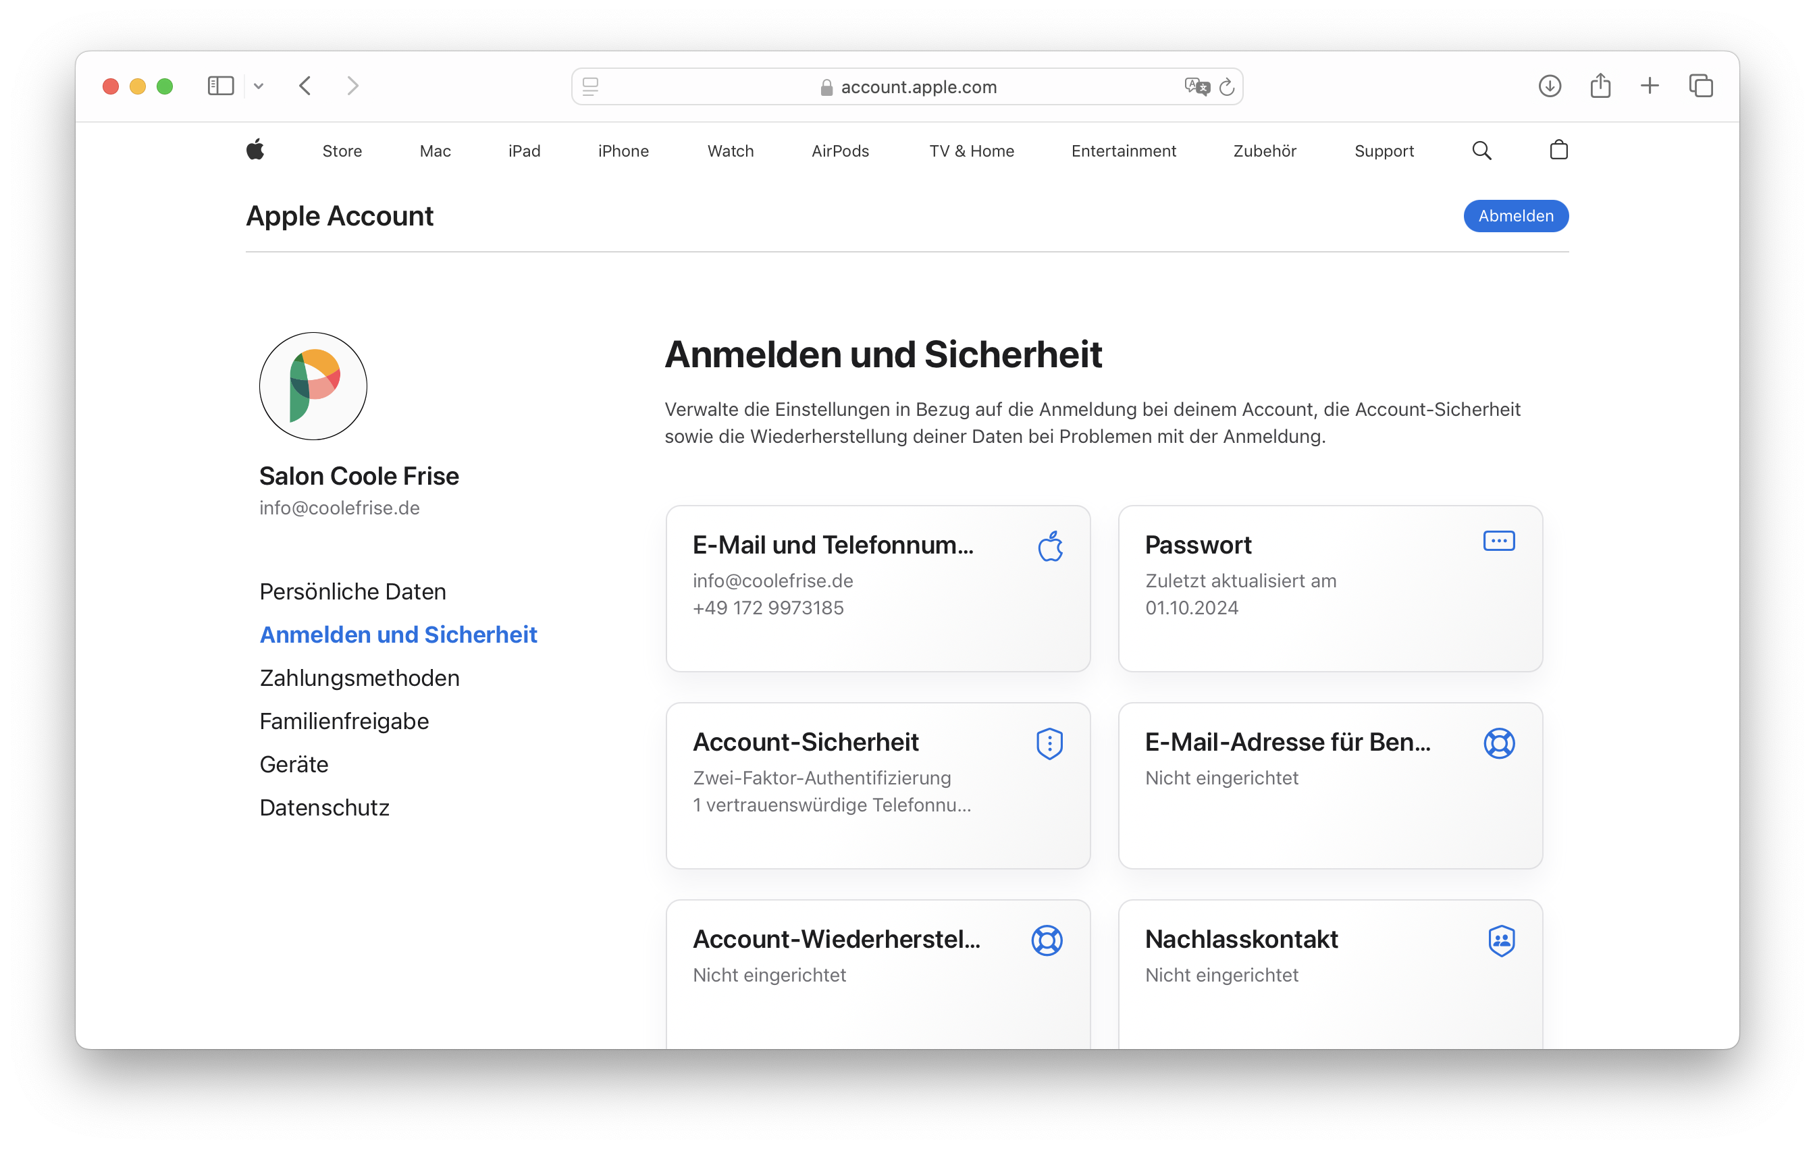1815x1149 pixels.
Task: Click the contact shield icon in Nachlasskontakt card
Action: (1501, 940)
